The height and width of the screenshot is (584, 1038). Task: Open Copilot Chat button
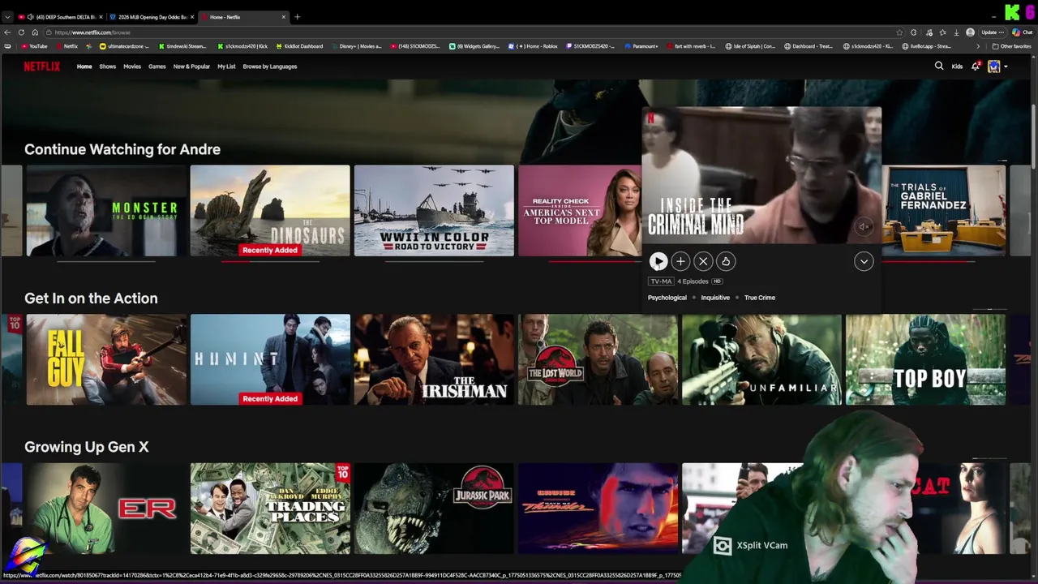point(1022,32)
